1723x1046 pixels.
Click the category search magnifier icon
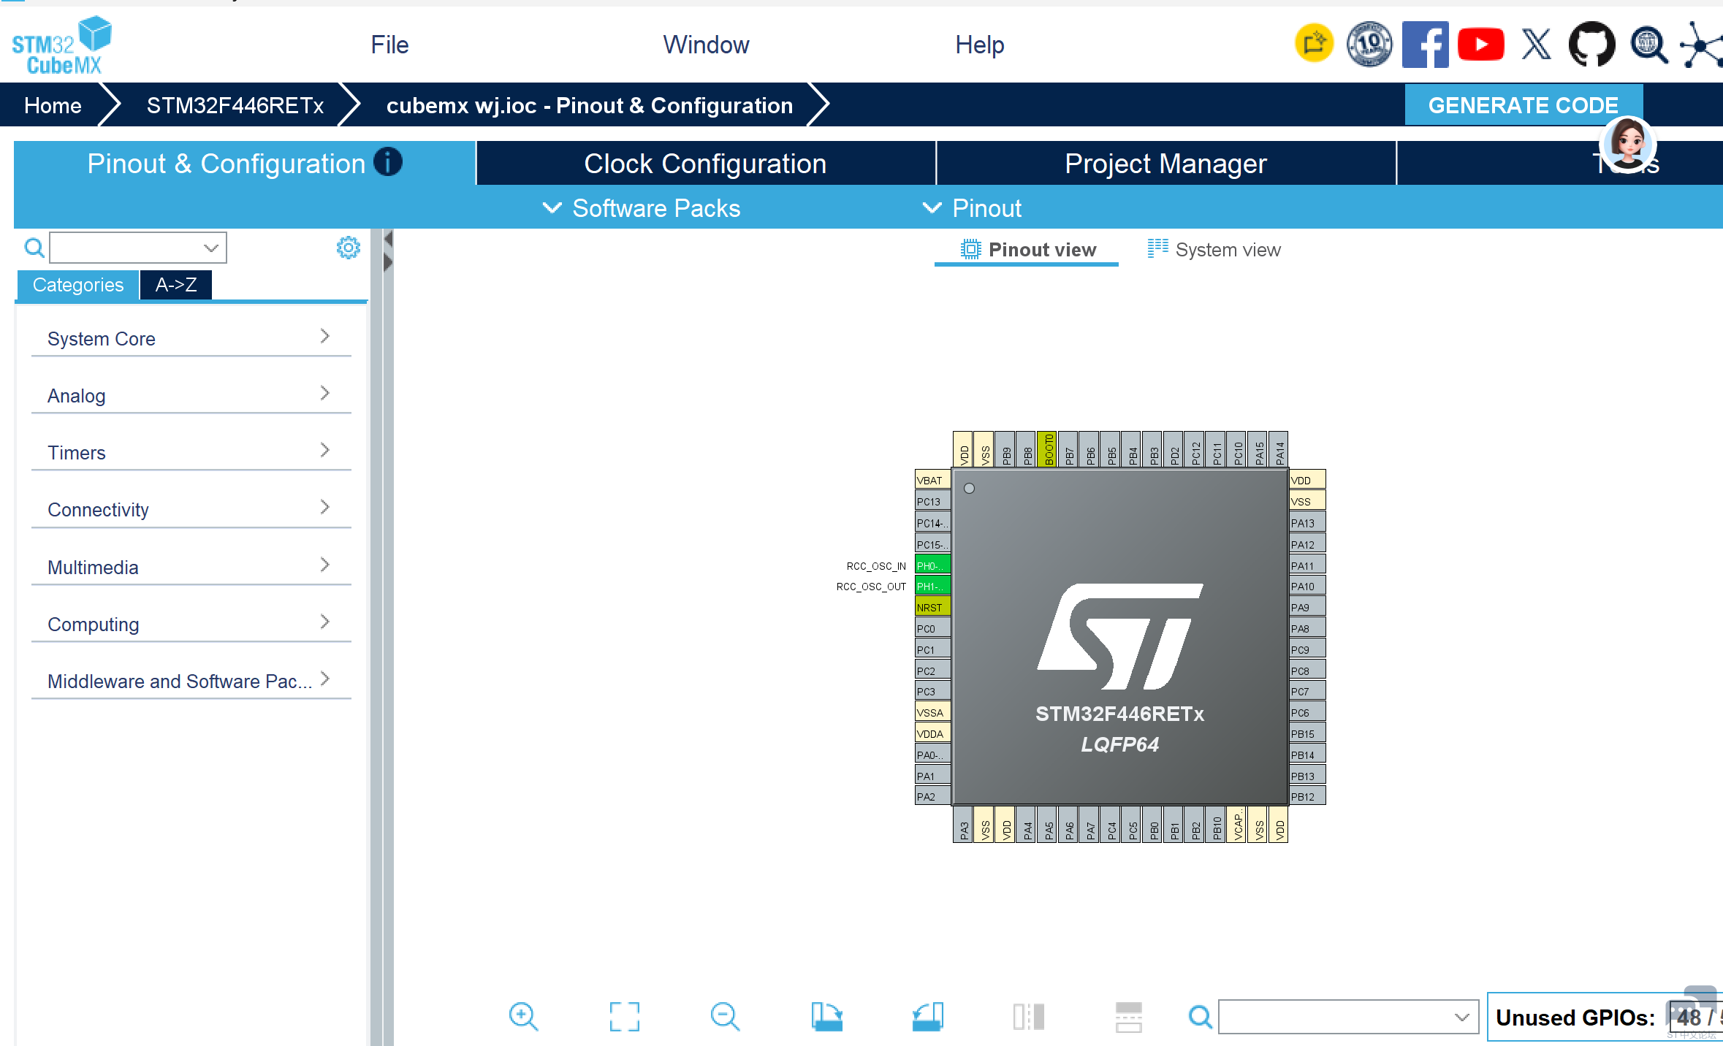pyautogui.click(x=34, y=248)
